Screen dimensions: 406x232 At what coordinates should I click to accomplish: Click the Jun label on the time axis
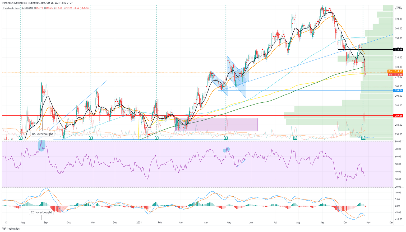251,223
